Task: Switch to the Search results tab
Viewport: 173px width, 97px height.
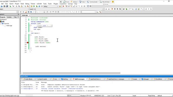Action: 43,79
